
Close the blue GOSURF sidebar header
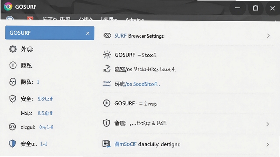[88, 33]
